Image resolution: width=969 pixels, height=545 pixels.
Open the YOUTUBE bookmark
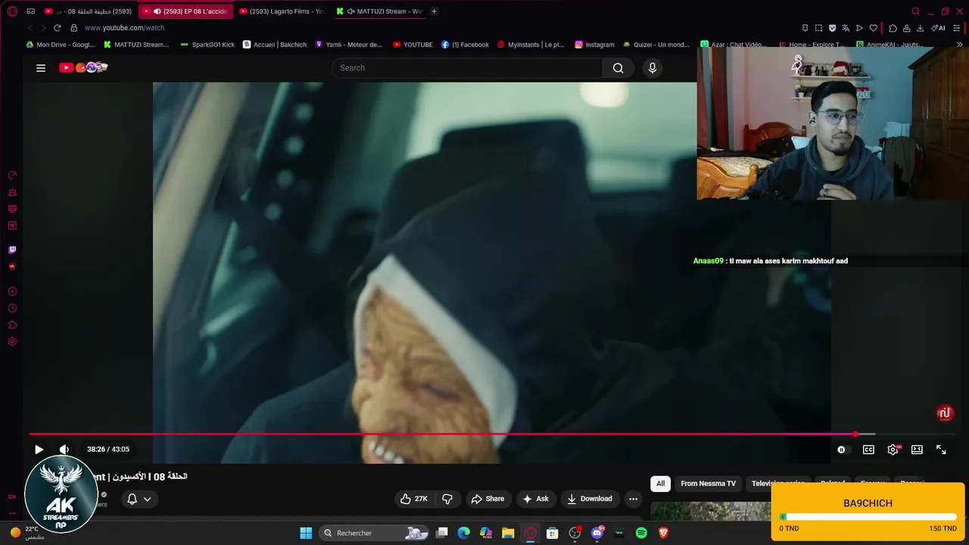click(413, 45)
